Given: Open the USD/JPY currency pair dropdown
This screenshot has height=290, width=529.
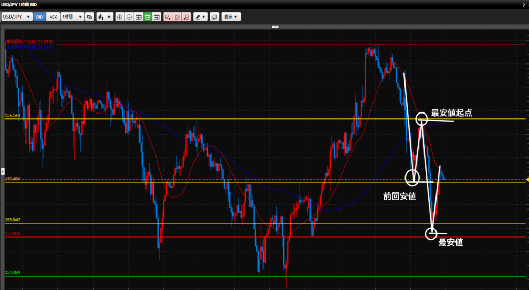Looking at the screenshot, I should (17, 17).
